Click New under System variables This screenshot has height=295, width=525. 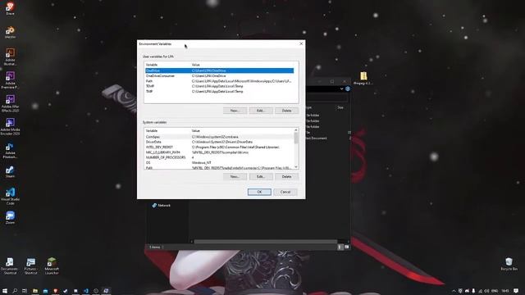[x=235, y=176]
